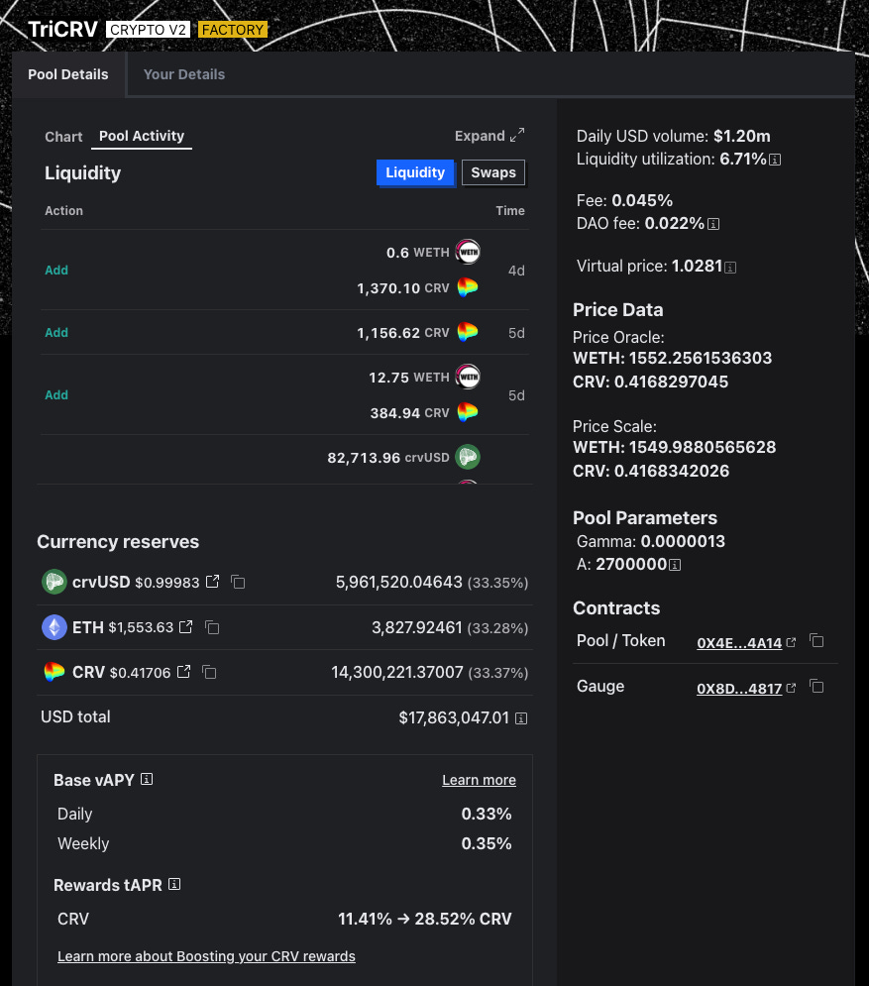Click Virtual price info icon
Screen dimensions: 869x986
click(x=730, y=268)
